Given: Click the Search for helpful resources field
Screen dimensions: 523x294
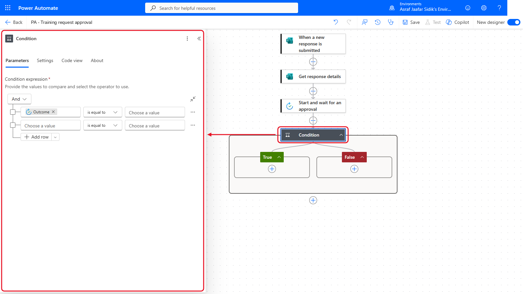Looking at the screenshot, I should [222, 8].
